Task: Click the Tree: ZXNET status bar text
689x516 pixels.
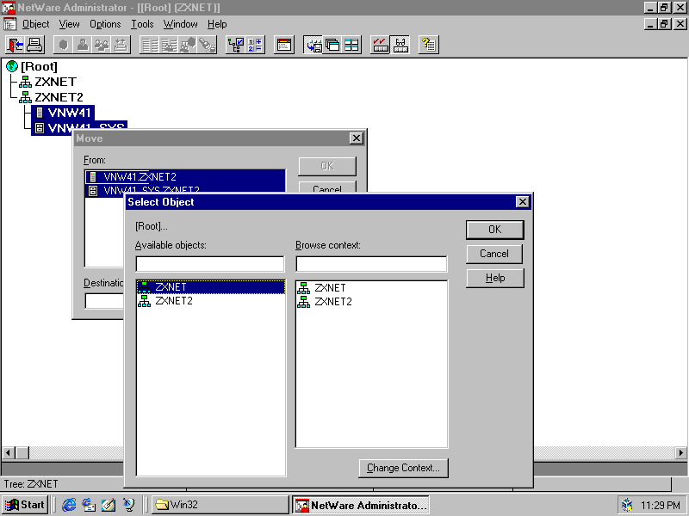Action: (x=31, y=484)
